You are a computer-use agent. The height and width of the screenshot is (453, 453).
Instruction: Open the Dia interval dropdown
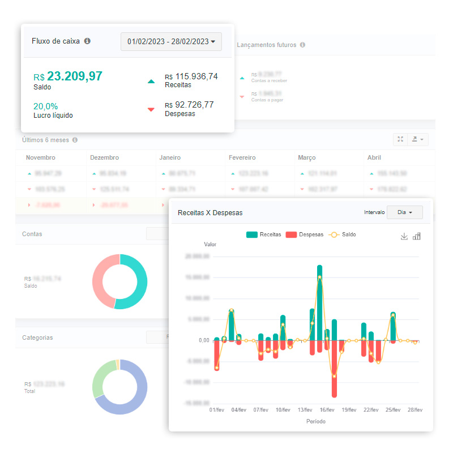coord(404,212)
